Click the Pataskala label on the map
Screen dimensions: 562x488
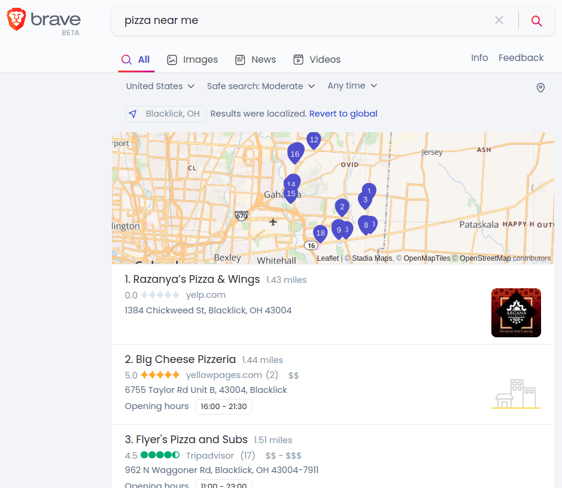(x=479, y=224)
